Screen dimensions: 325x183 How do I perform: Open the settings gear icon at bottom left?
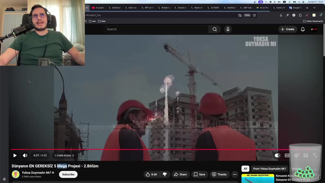click(4, 179)
